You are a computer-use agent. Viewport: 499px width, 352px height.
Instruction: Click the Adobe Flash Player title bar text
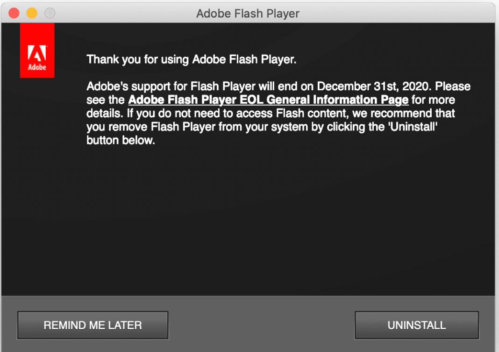[248, 13]
